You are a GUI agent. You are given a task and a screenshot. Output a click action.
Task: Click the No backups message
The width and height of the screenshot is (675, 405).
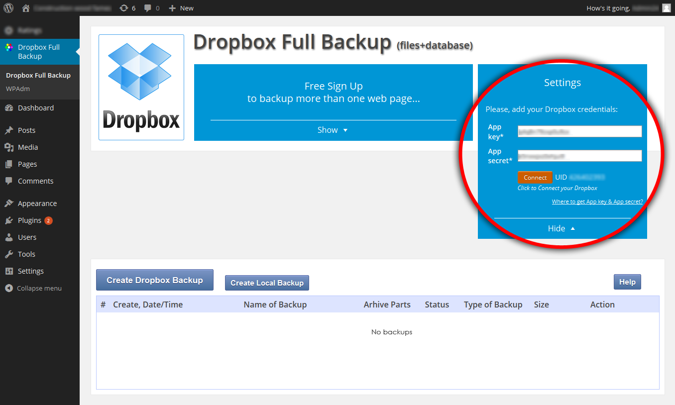click(392, 332)
